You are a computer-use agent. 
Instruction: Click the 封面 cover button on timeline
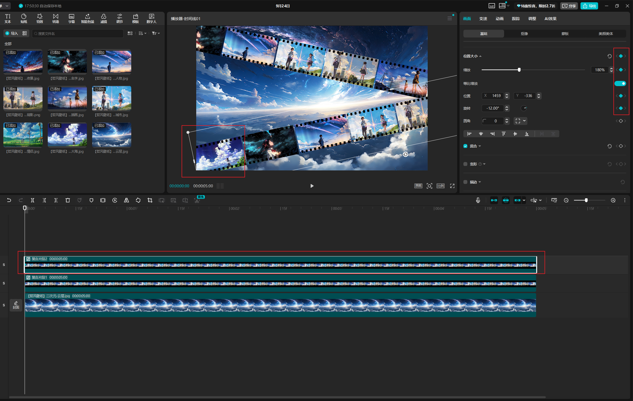[x=16, y=305]
